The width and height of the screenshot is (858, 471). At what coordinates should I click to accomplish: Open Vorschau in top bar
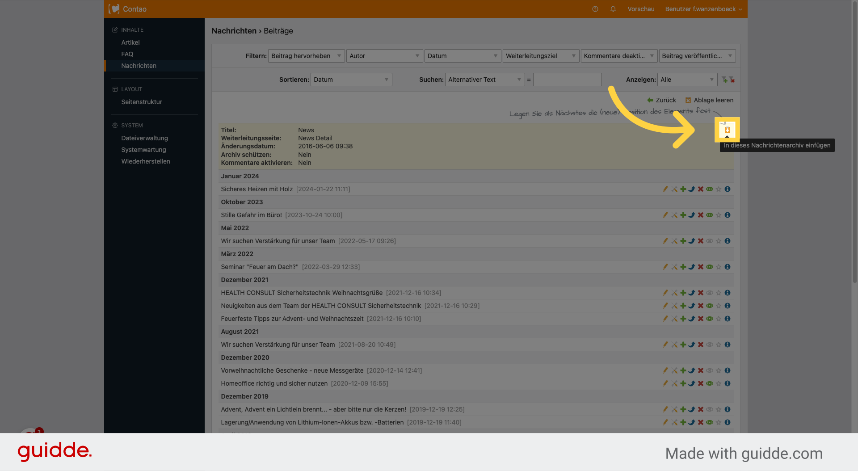click(x=641, y=9)
